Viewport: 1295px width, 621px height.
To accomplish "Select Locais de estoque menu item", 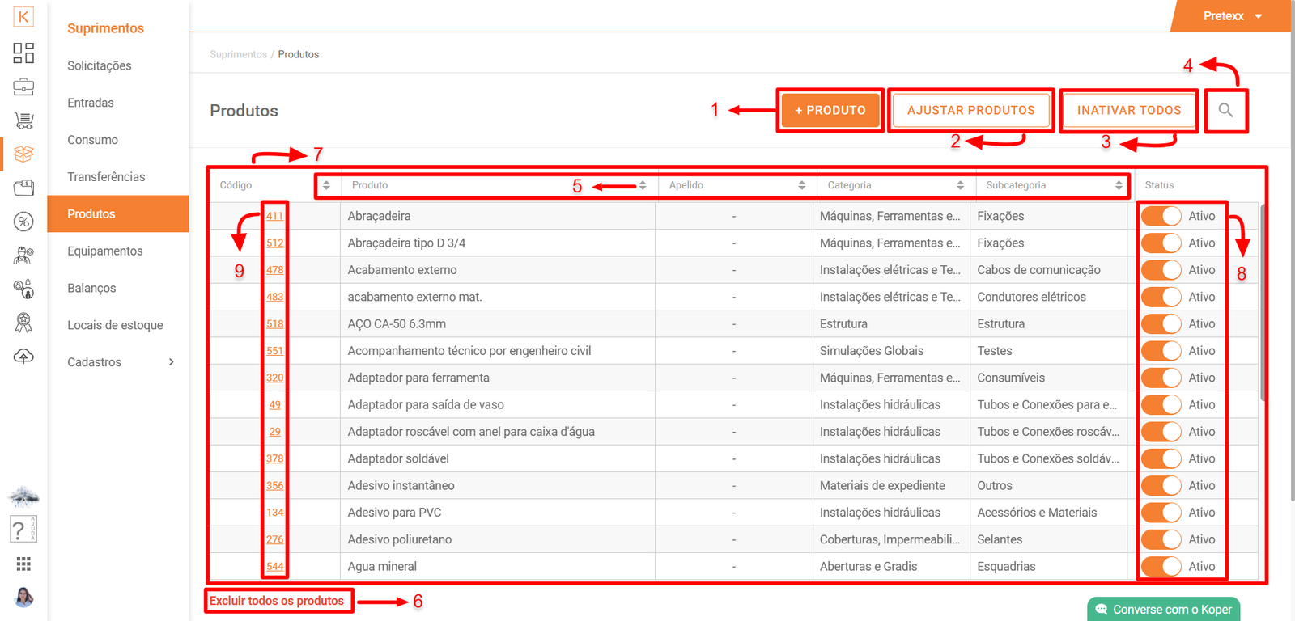I will 115,325.
